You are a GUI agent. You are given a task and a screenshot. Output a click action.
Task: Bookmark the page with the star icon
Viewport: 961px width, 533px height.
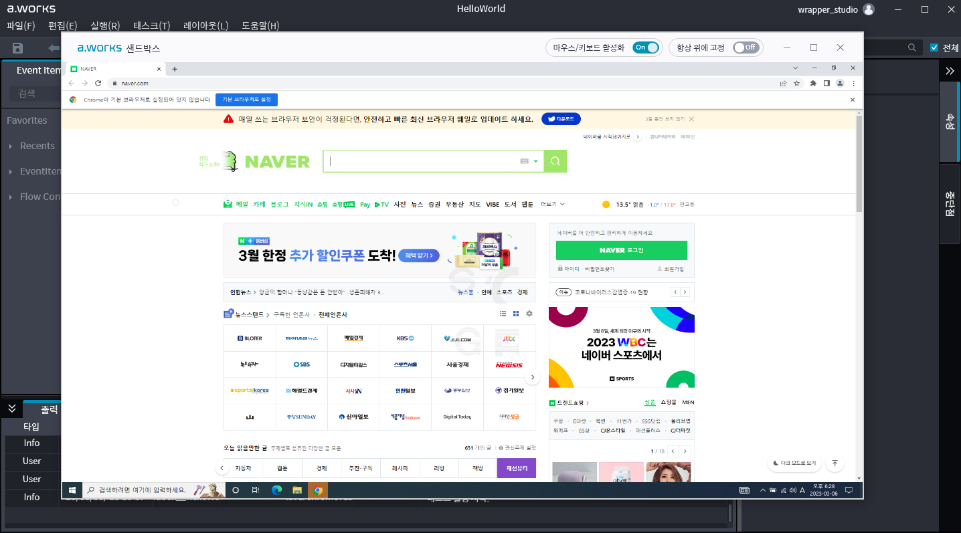point(796,83)
